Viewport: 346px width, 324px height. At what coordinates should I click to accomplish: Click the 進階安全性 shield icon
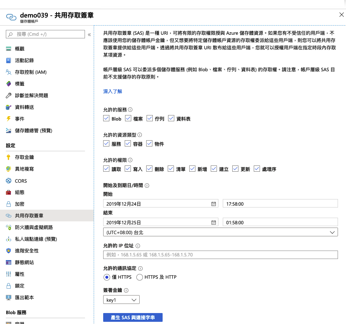click(9, 251)
